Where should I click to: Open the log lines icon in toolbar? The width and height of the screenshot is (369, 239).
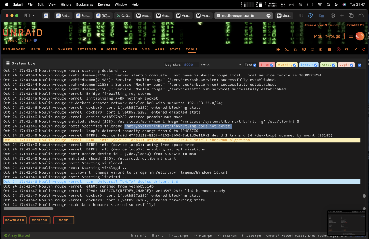tap(321, 50)
